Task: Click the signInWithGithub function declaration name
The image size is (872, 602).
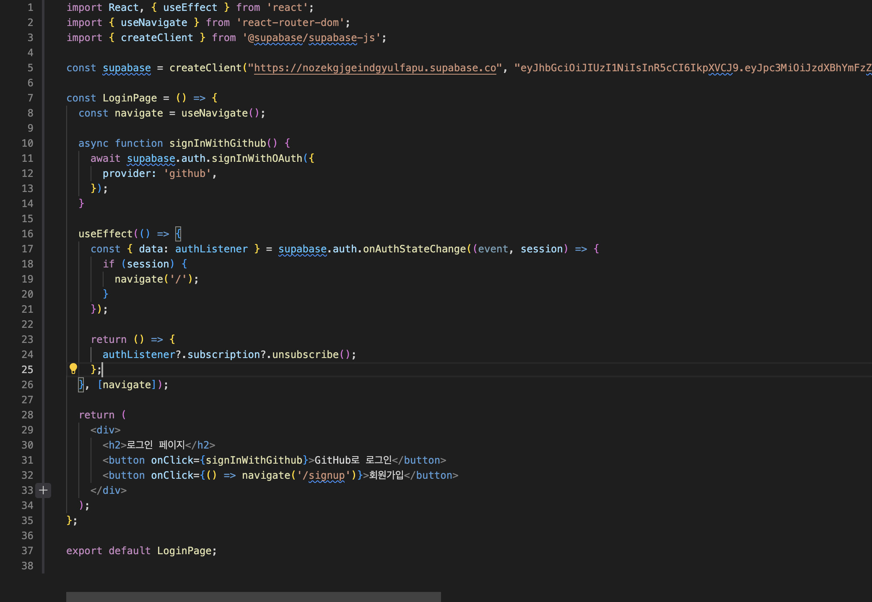Action: tap(218, 143)
